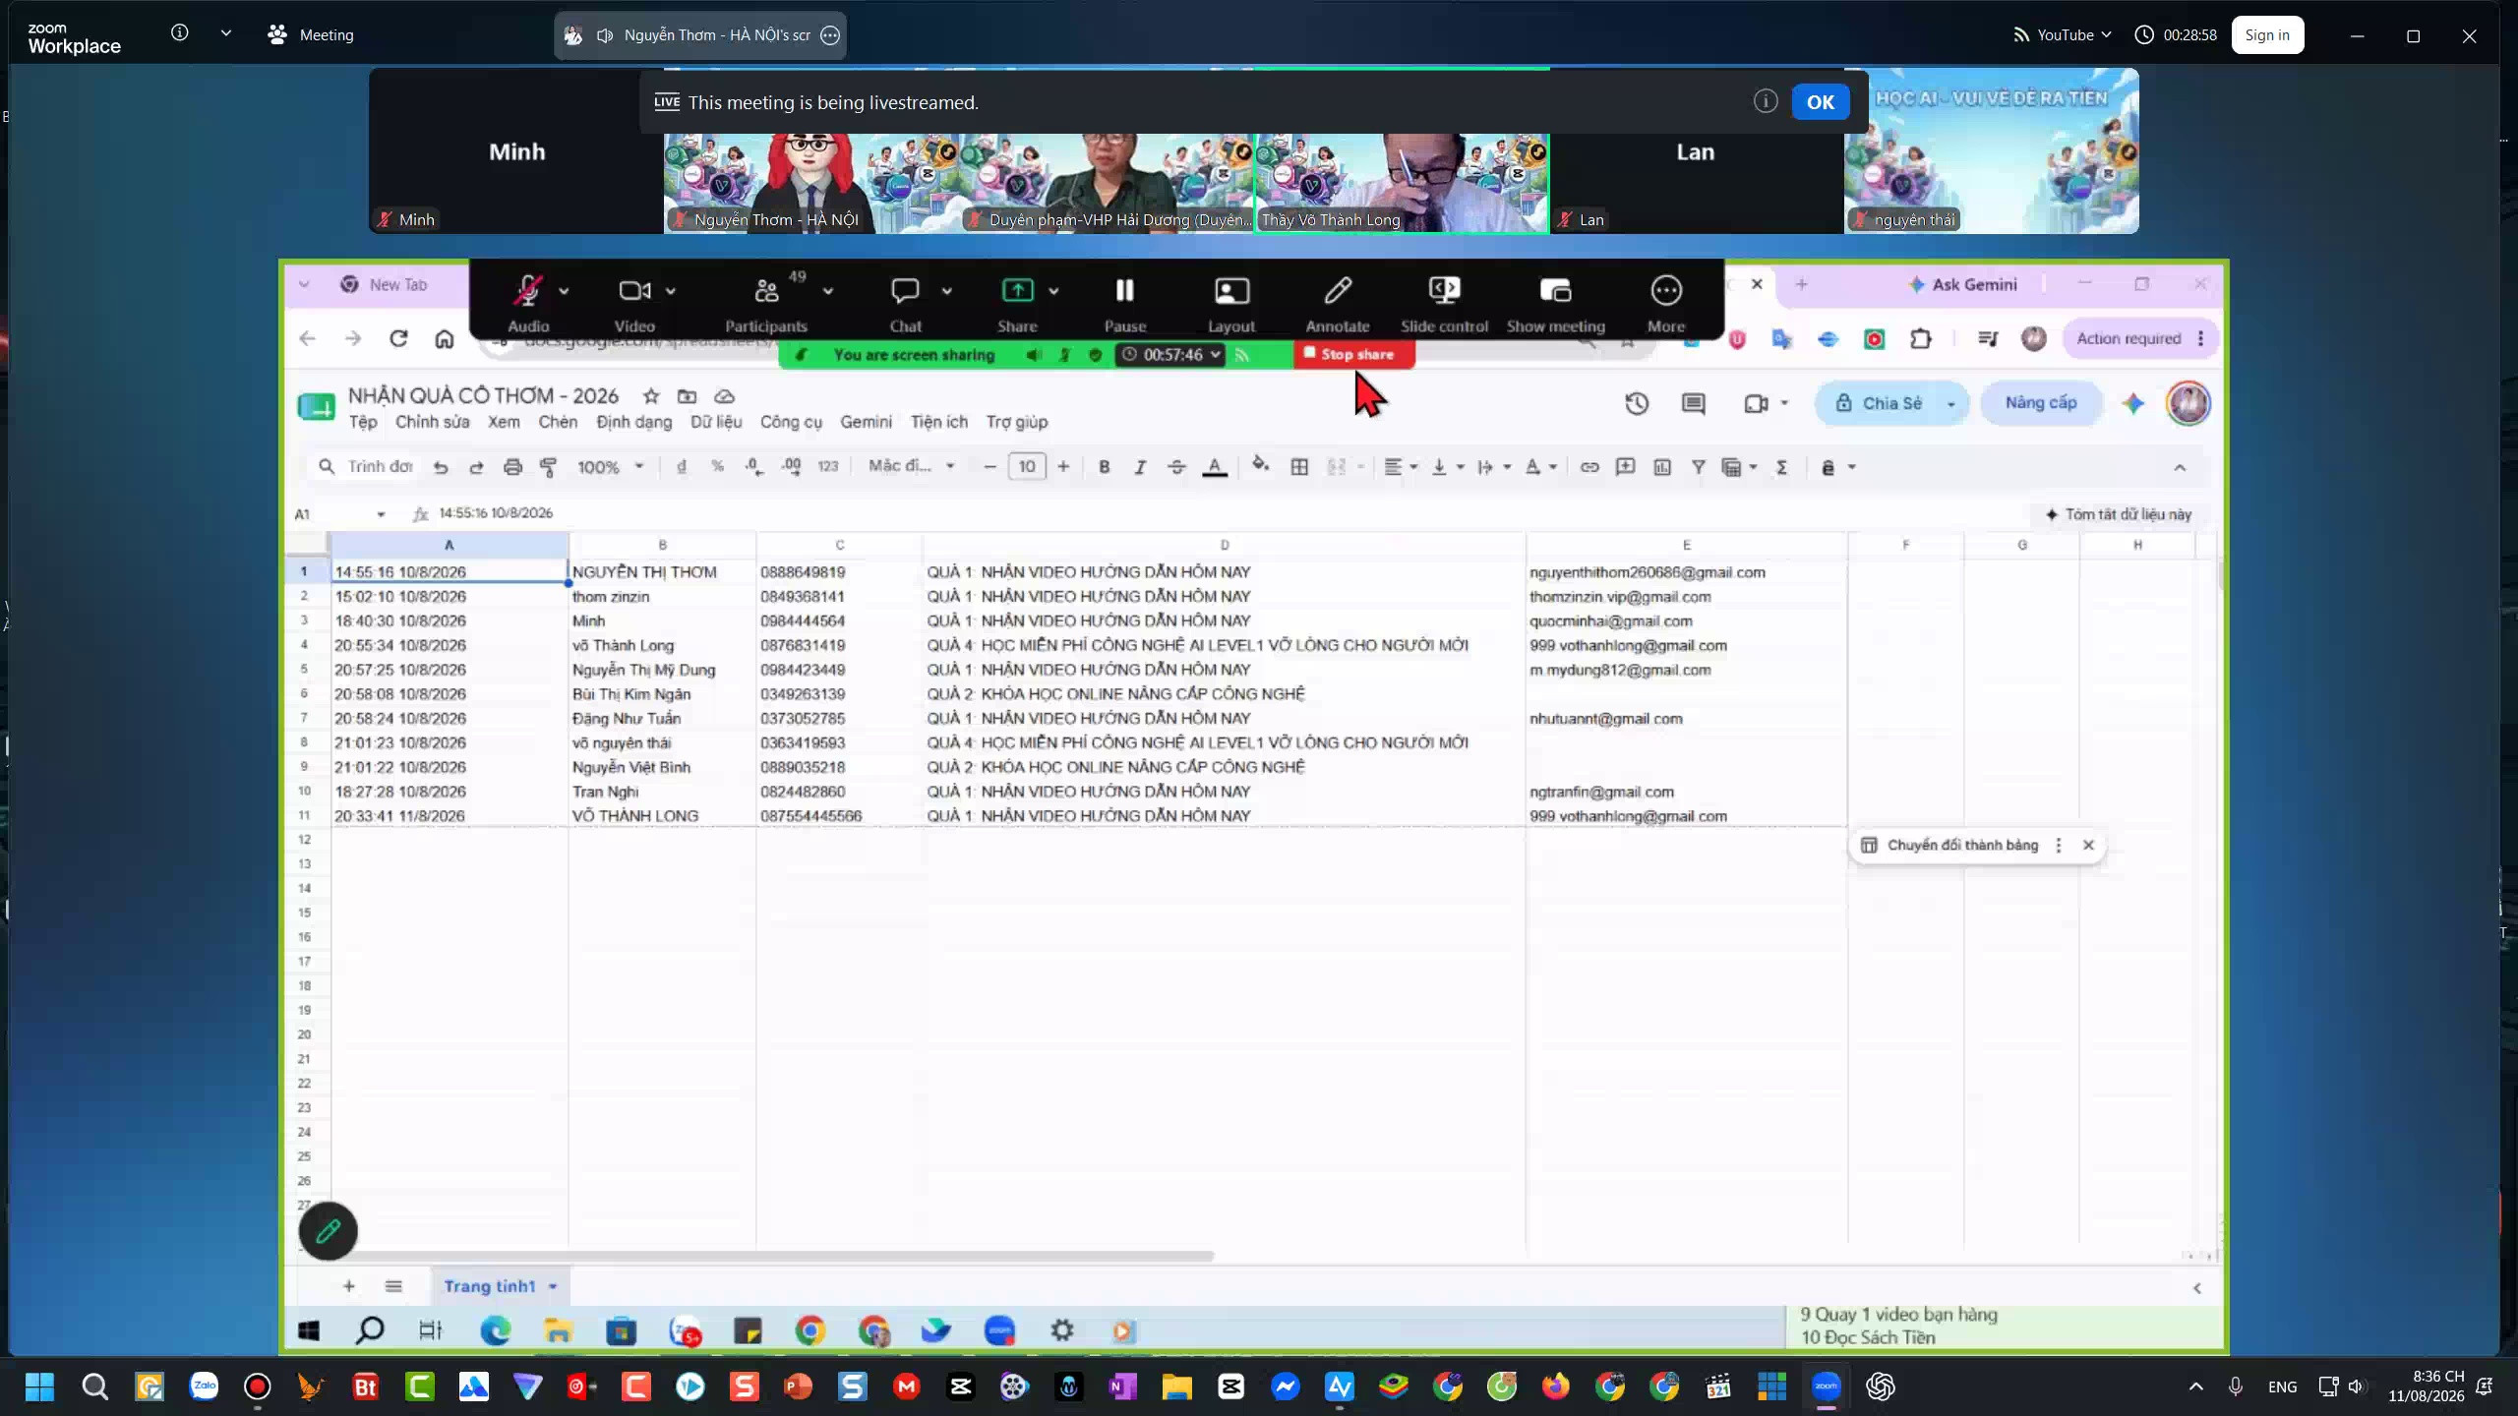Open the Annotate pencil tool
2518x1416 pixels.
[1337, 302]
